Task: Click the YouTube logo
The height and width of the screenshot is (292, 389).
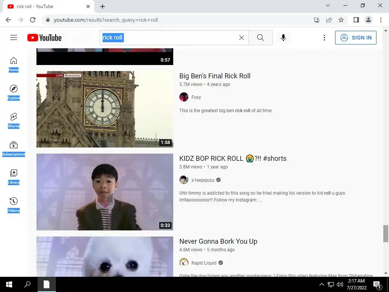Action: coord(44,38)
